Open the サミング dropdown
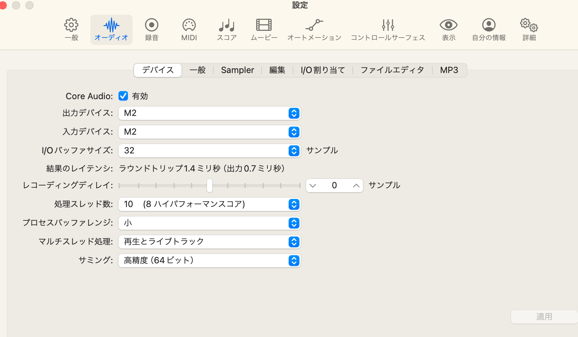 [x=210, y=261]
